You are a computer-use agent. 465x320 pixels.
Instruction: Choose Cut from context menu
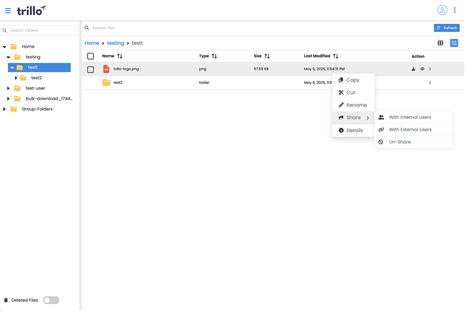(x=353, y=92)
